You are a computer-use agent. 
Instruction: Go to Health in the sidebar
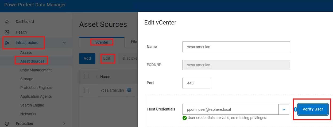tap(21, 32)
